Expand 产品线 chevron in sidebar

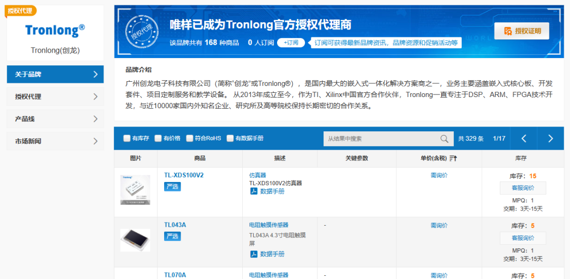click(95, 119)
